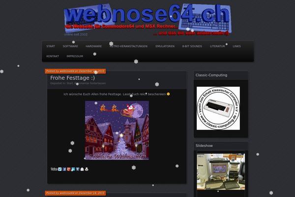Click the online seit 2002 tagline

click(76, 34)
